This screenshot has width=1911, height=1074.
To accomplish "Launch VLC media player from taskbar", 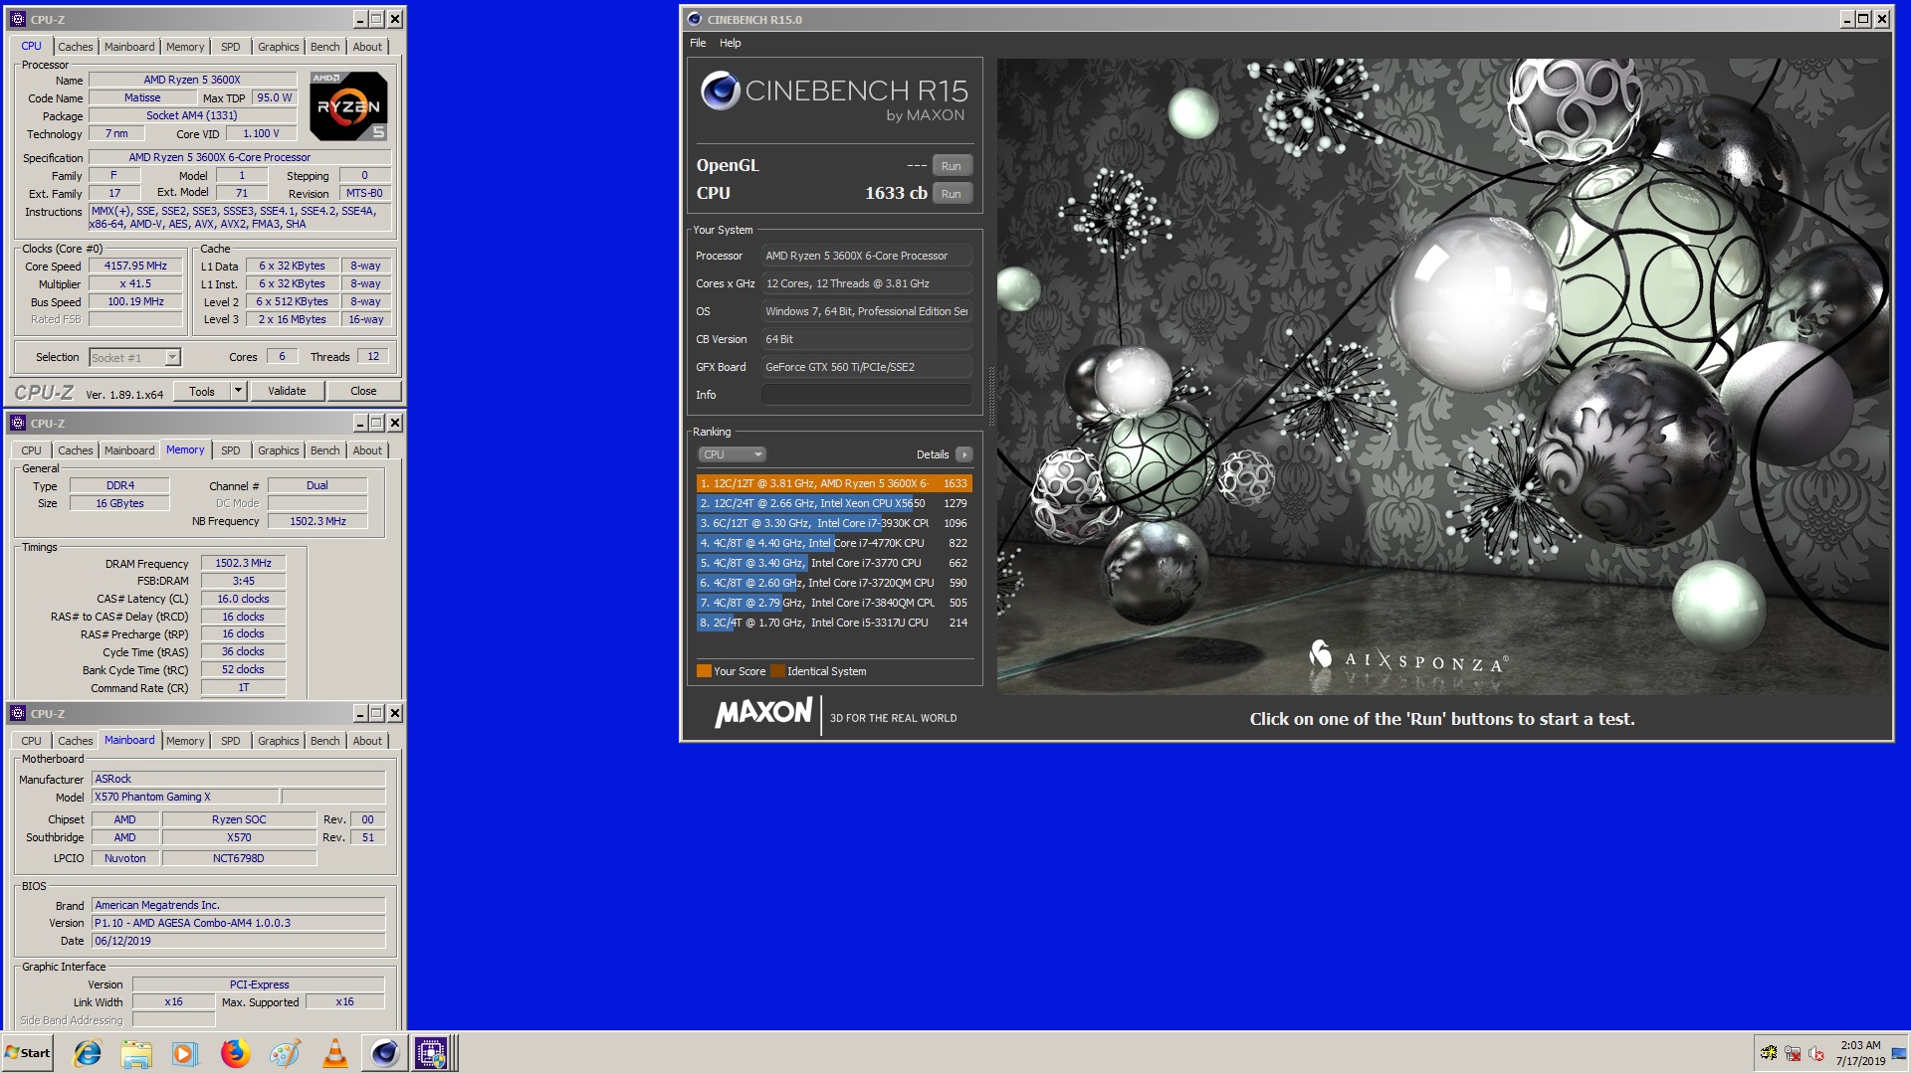I will 334,1053.
